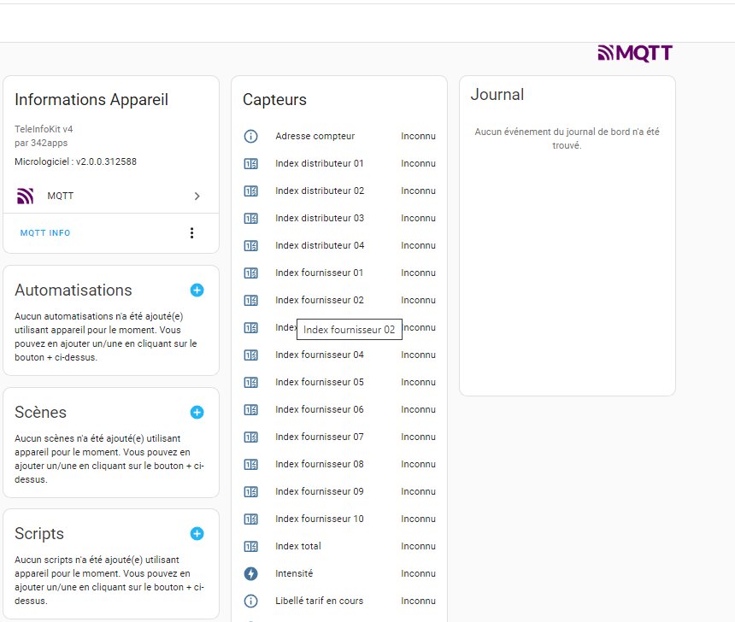Open the Index distributeur 04 sensor

pos(320,245)
